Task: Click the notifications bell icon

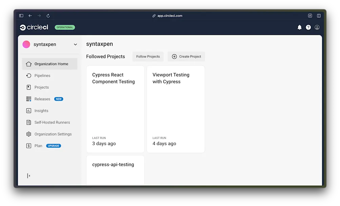Action: tap(299, 27)
